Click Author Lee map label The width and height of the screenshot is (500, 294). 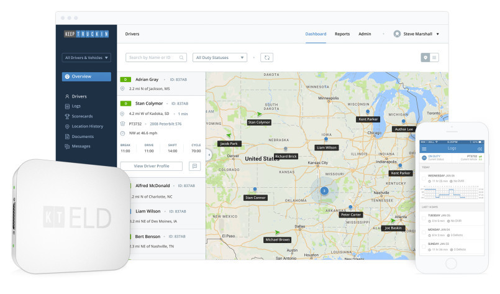(x=404, y=129)
